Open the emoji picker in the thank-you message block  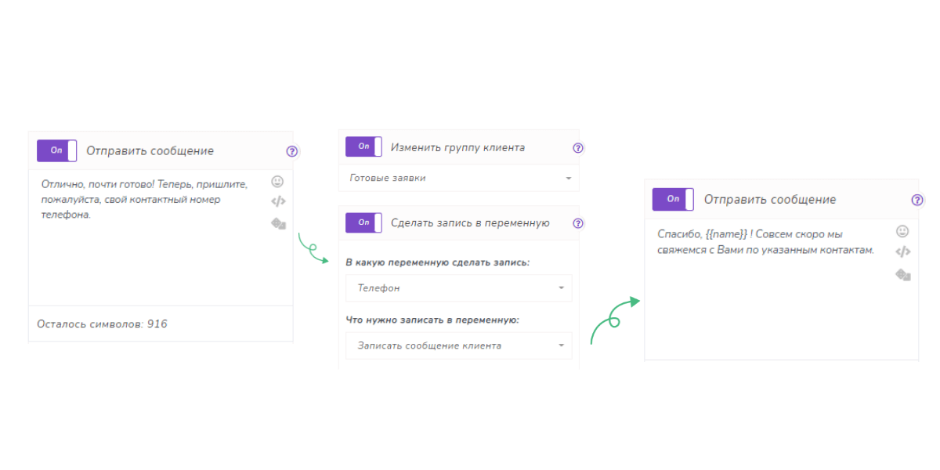902,232
